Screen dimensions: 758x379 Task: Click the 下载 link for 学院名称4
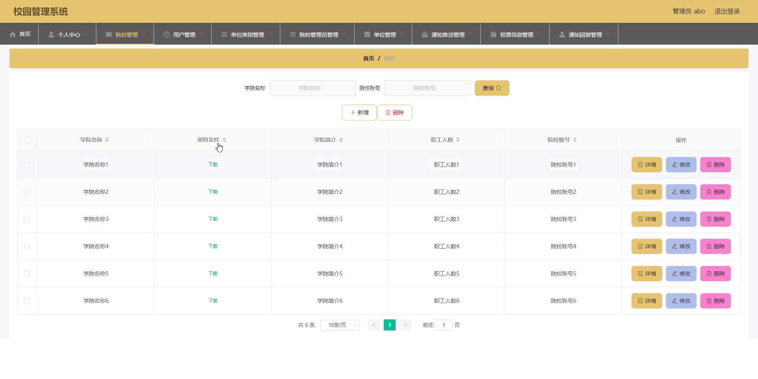click(213, 246)
